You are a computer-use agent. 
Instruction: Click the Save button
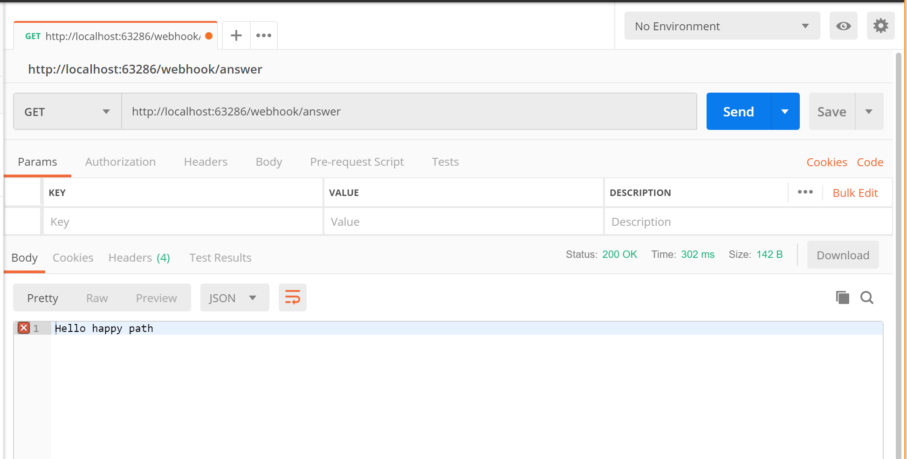coord(832,112)
